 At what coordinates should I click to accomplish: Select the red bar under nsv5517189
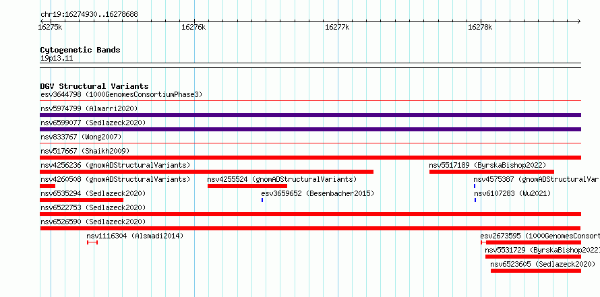point(491,172)
